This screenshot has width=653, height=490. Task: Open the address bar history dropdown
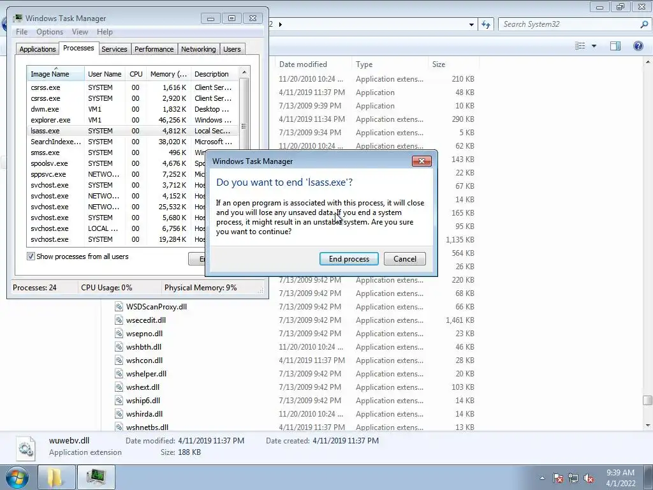471,24
